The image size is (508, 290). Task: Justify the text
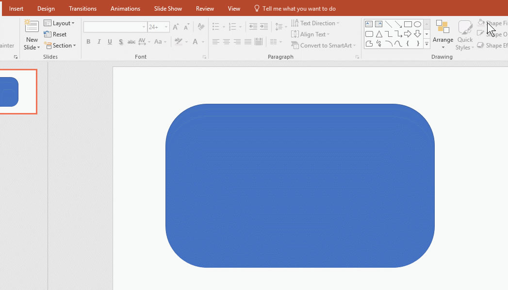click(248, 42)
